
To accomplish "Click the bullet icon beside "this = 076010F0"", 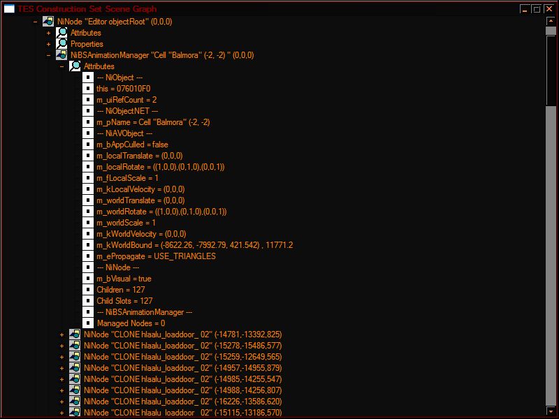I will [88, 89].
